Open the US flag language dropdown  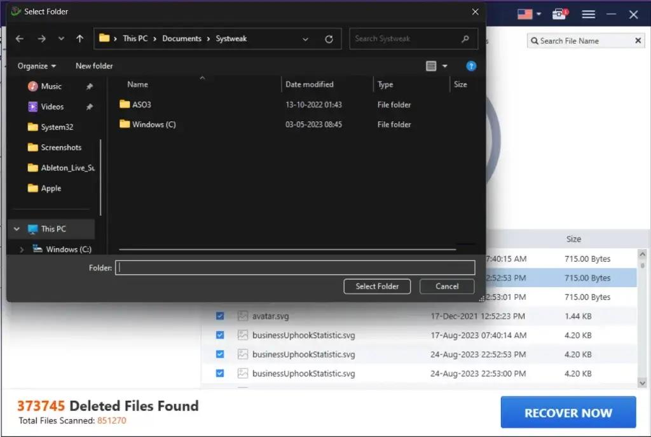click(x=528, y=14)
